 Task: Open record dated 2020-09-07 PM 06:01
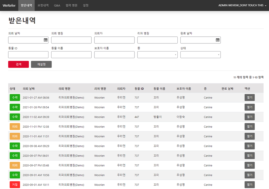[x=250, y=156]
